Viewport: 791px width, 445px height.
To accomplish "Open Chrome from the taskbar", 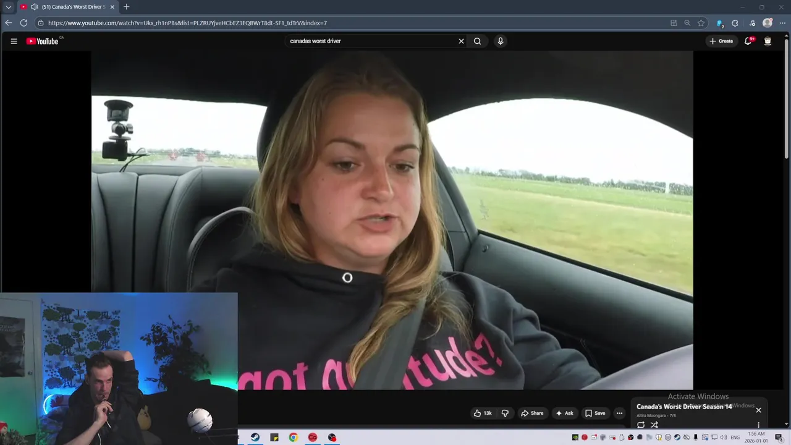I will pyautogui.click(x=294, y=437).
